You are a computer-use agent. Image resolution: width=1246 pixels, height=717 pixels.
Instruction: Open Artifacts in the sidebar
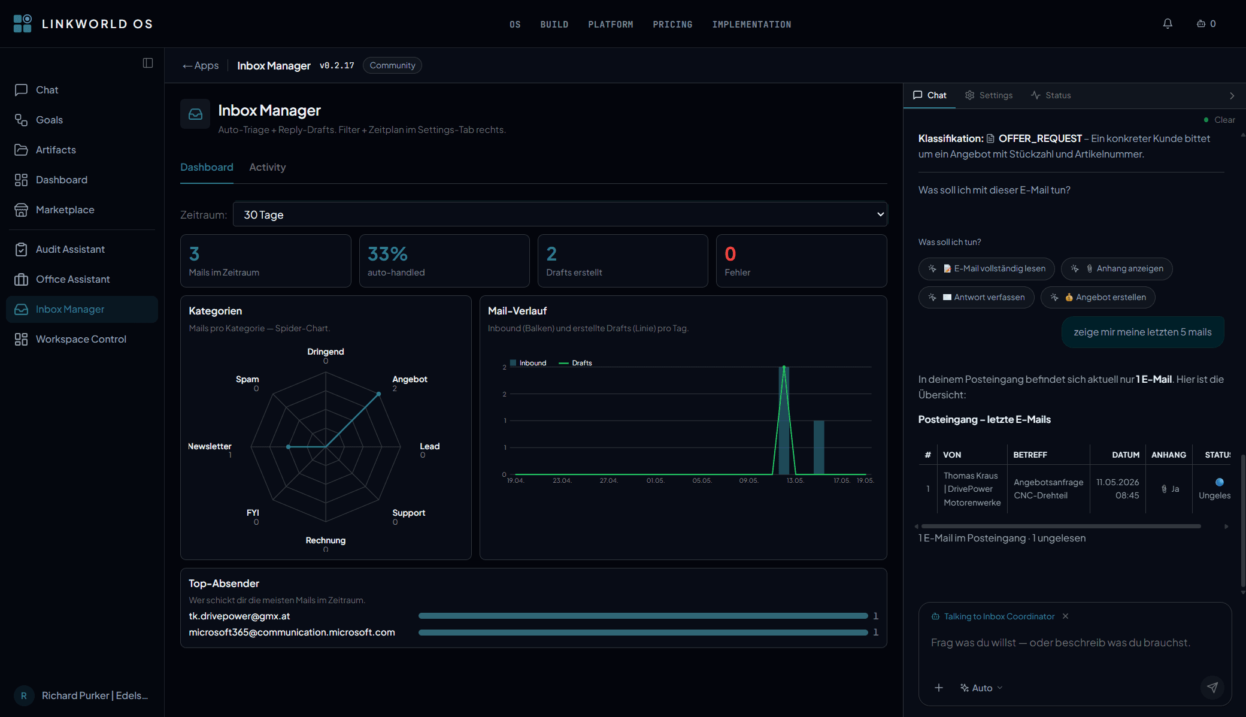tap(82, 150)
